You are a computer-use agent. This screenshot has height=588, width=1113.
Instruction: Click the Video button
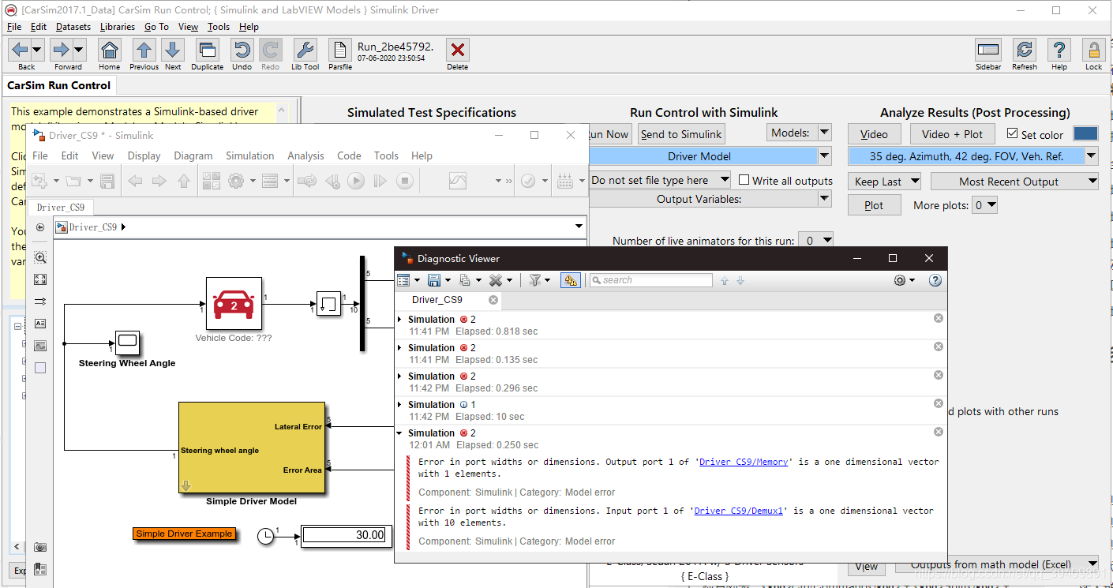(874, 134)
